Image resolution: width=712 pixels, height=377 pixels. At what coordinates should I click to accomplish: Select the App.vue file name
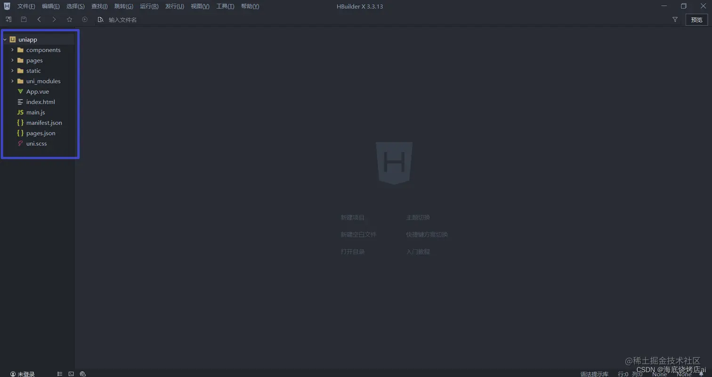38,91
